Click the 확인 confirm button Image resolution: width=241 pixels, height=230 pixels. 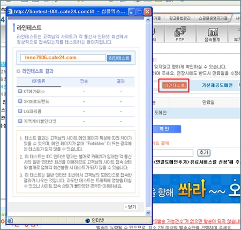[x=167, y=129]
